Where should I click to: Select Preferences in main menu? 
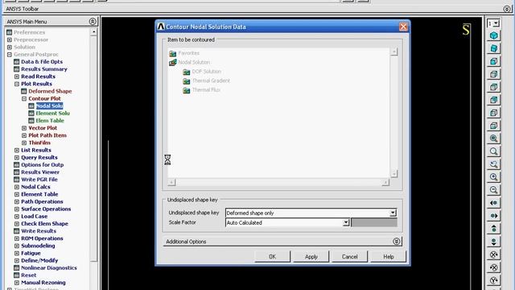click(x=29, y=32)
